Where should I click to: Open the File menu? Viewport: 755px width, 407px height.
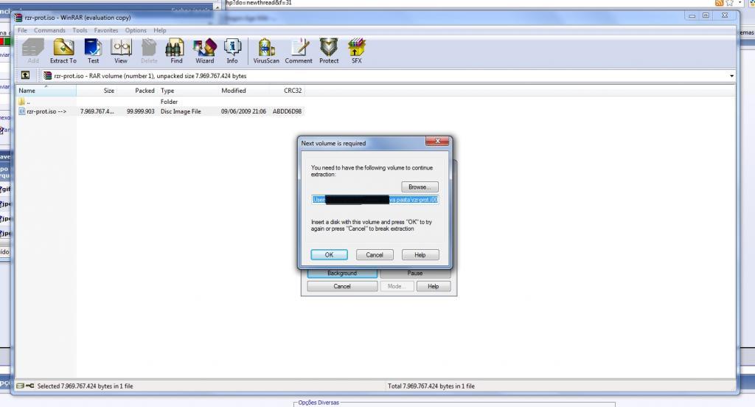pos(22,30)
